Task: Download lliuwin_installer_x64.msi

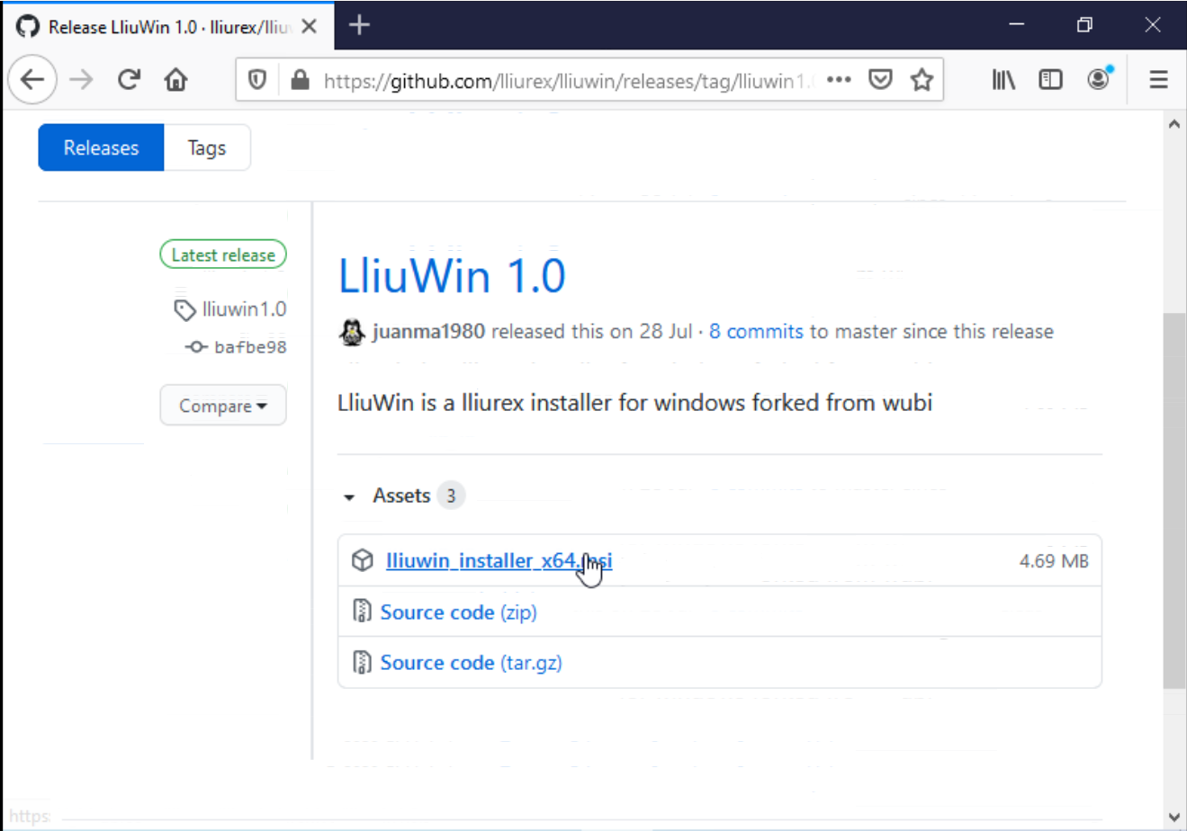Action: (x=499, y=560)
